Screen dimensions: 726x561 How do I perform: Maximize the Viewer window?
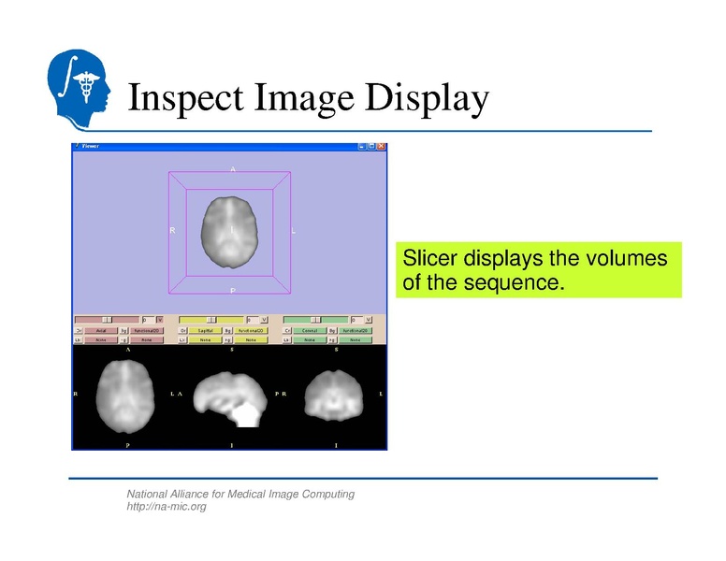coord(371,146)
